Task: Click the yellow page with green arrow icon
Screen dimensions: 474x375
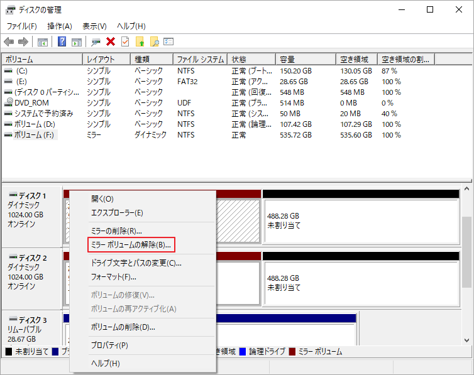Action: (140, 41)
